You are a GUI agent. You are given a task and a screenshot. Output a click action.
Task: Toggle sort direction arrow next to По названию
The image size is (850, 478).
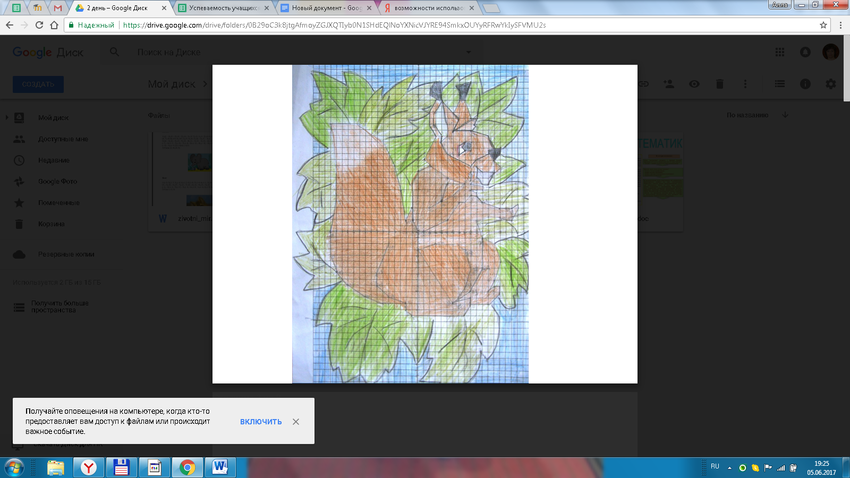tap(785, 115)
